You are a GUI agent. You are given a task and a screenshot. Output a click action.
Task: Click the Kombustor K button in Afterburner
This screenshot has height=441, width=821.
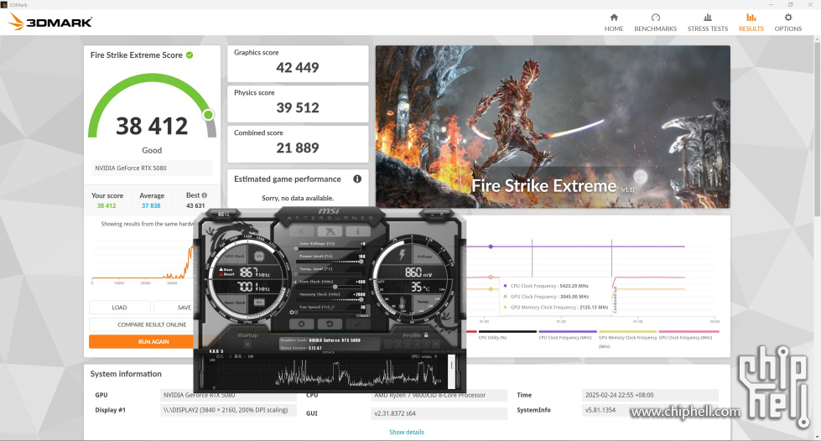point(301,231)
